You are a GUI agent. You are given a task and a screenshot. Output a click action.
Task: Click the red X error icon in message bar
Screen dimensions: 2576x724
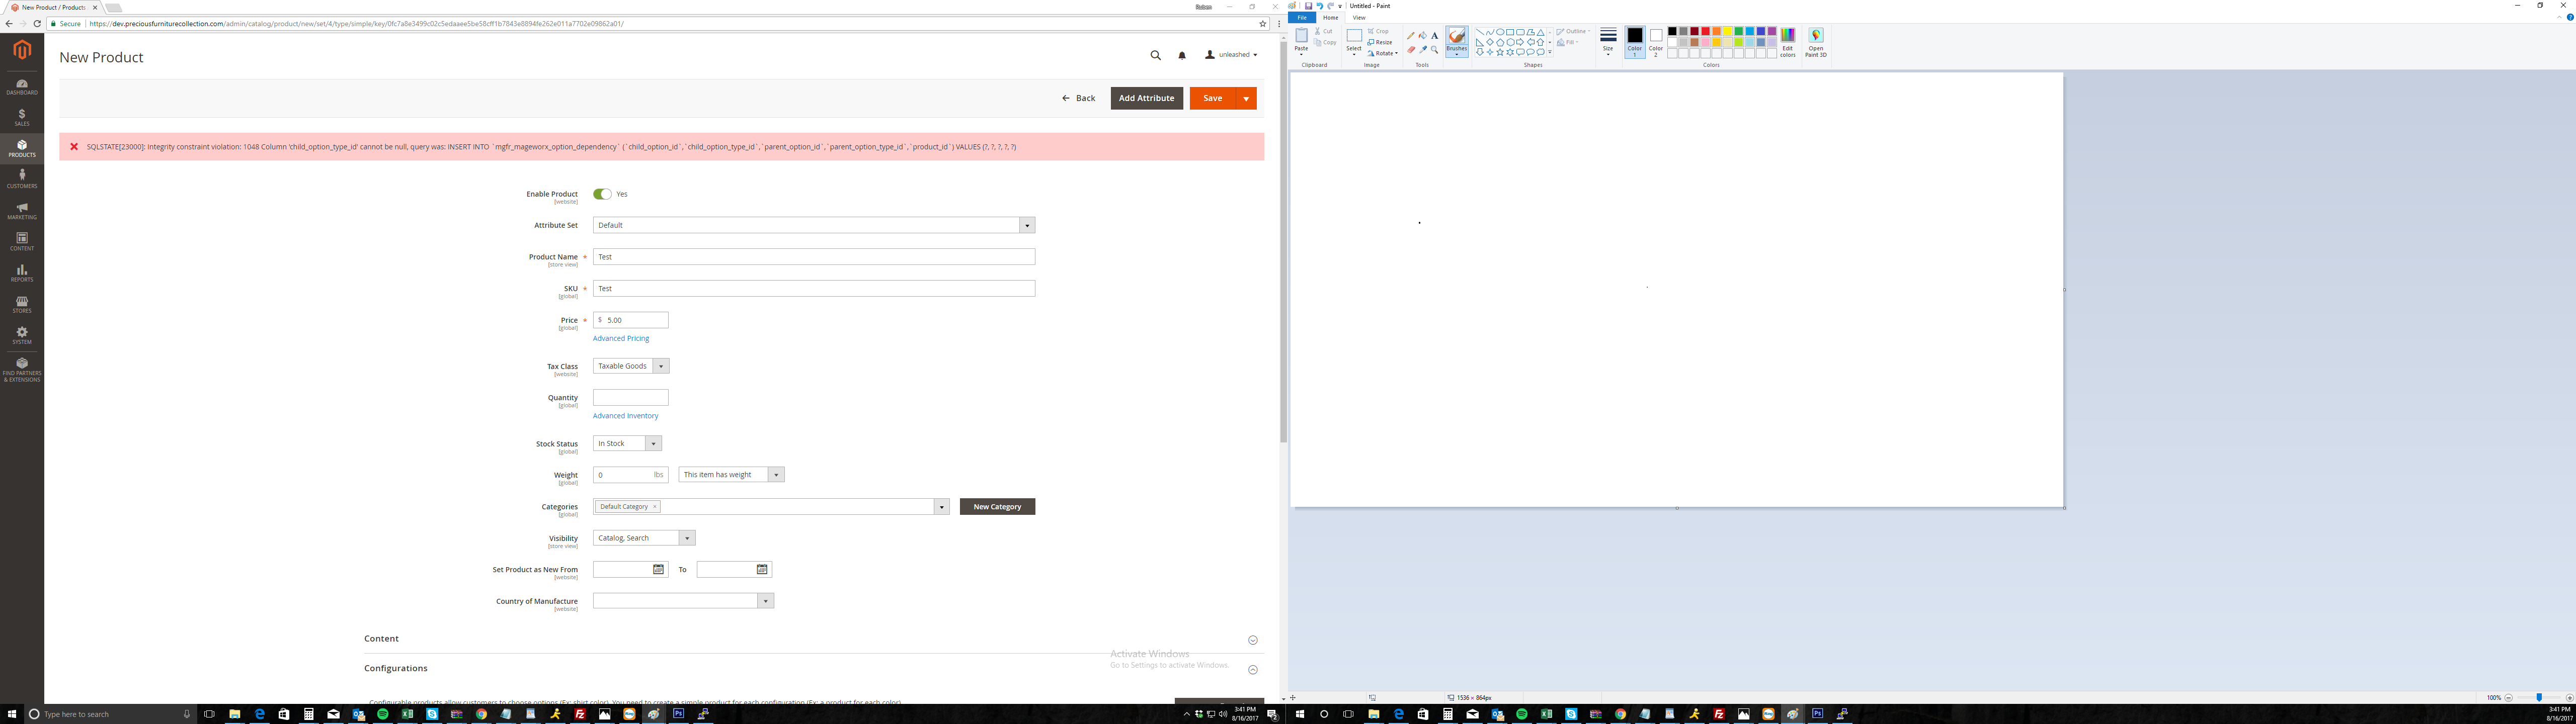click(x=74, y=147)
